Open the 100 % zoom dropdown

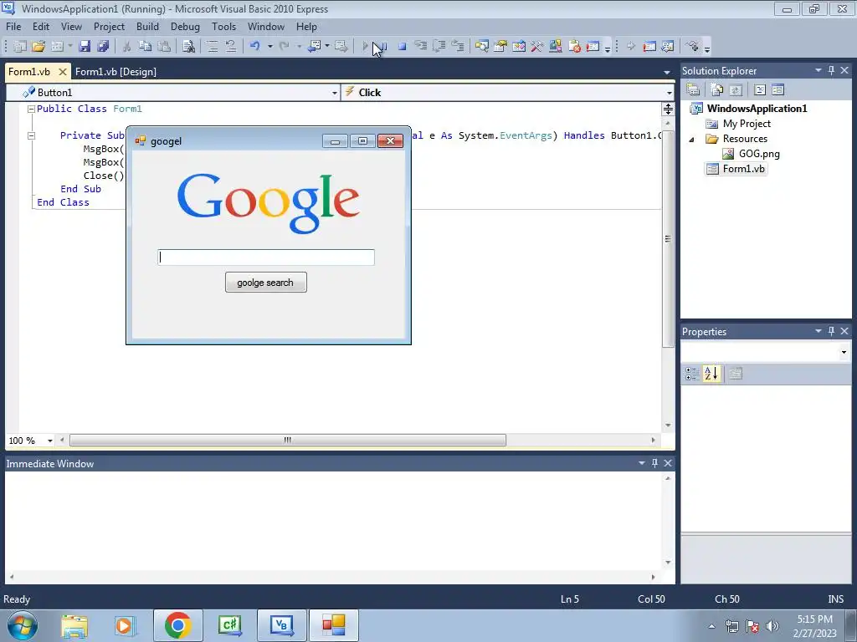49,441
